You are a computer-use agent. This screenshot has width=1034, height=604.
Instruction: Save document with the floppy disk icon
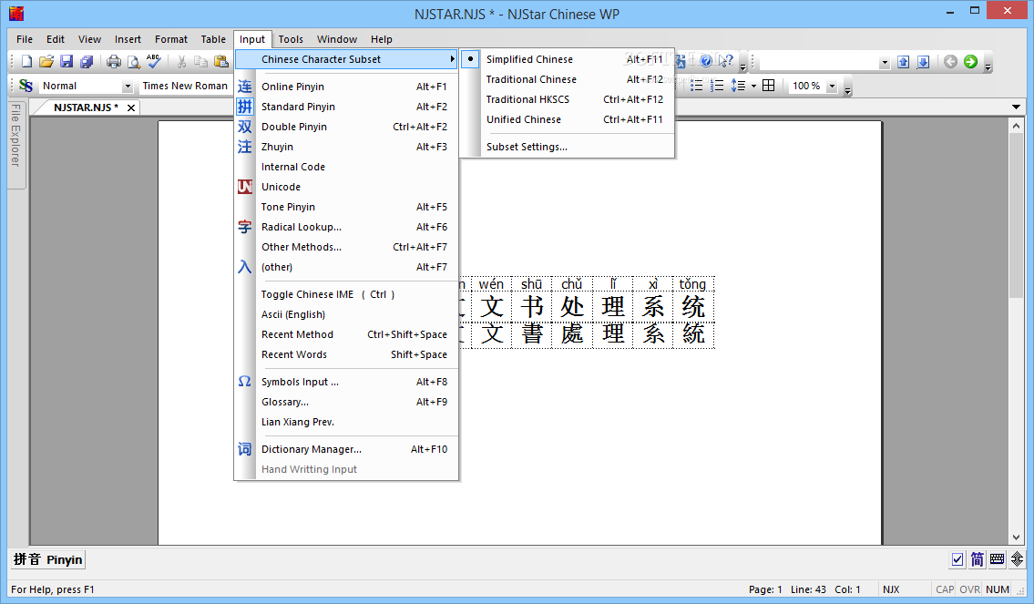click(x=67, y=61)
